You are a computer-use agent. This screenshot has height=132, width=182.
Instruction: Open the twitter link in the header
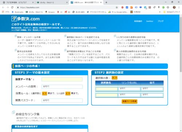[150, 21]
